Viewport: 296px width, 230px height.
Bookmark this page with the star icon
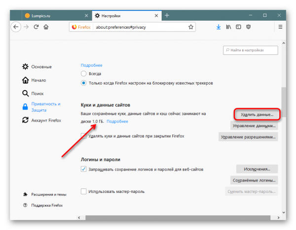[x=191, y=27]
